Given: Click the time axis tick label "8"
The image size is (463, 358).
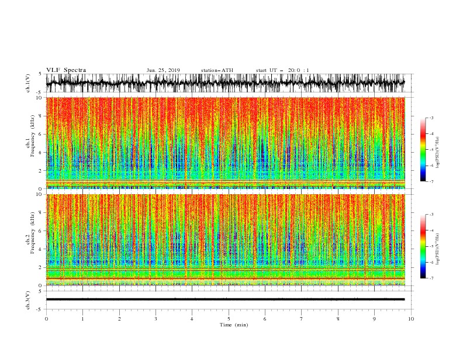Looking at the screenshot, I should pyautogui.click(x=338, y=319).
